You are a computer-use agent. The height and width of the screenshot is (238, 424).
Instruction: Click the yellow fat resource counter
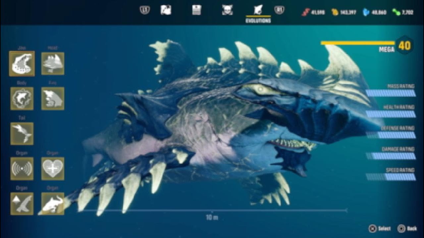pyautogui.click(x=344, y=13)
